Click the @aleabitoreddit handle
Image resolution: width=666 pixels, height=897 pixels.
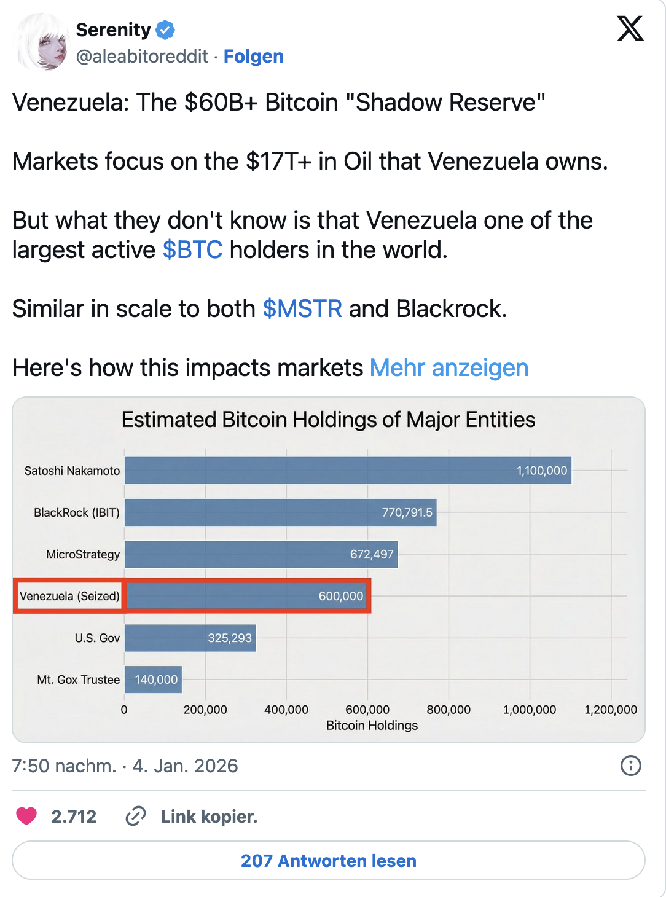(141, 57)
